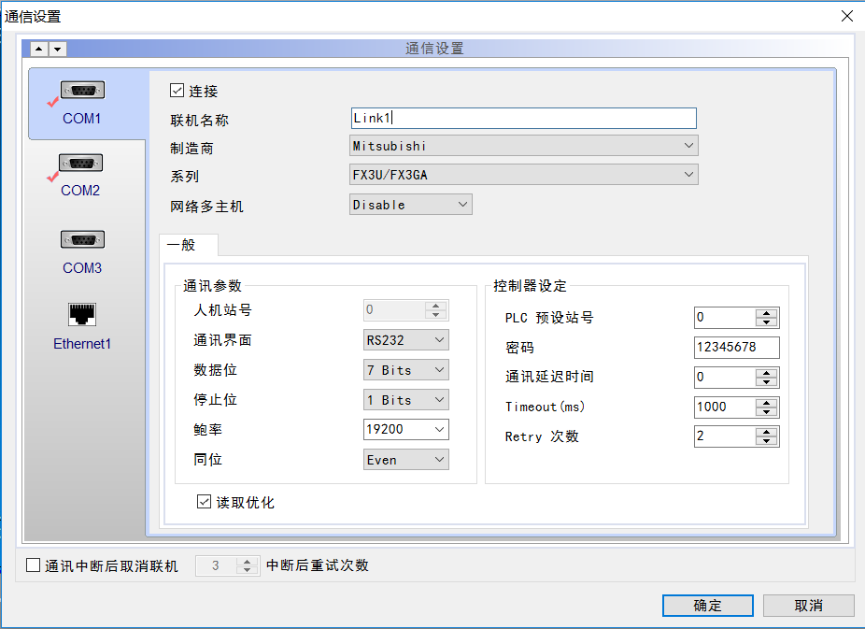Click the 取消 button
The width and height of the screenshot is (865, 629).
pyautogui.click(x=808, y=606)
